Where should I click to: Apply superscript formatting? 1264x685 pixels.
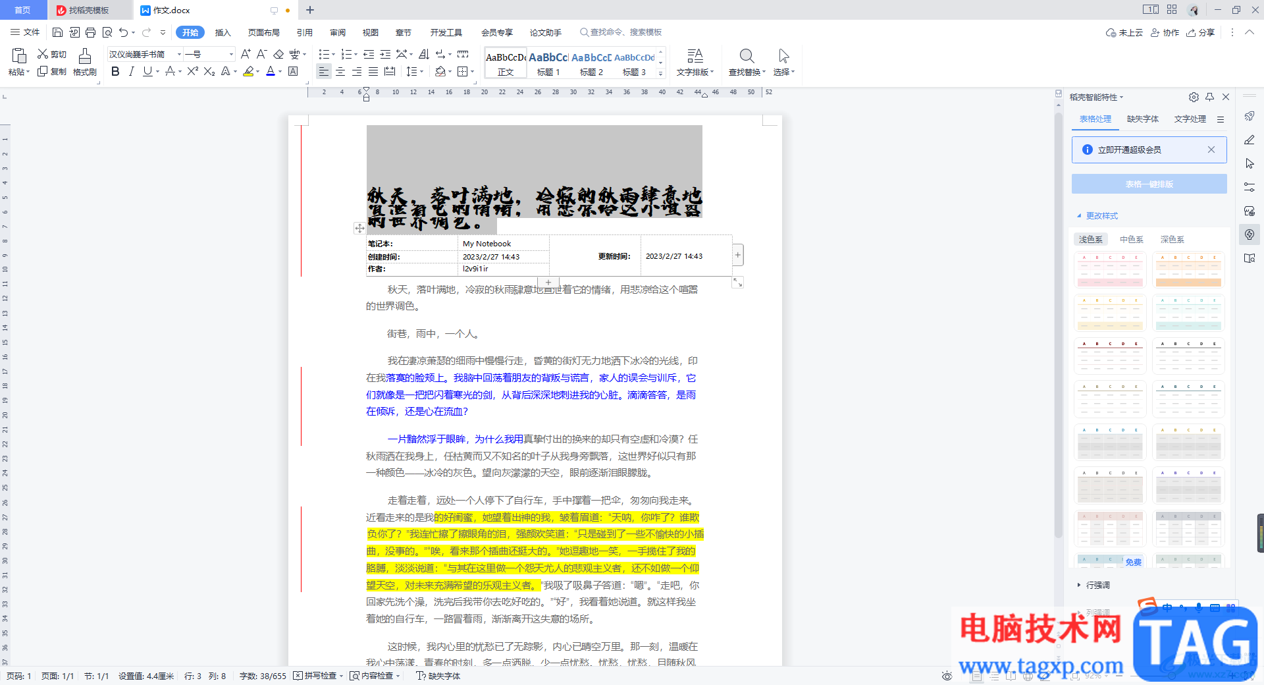pyautogui.click(x=192, y=71)
